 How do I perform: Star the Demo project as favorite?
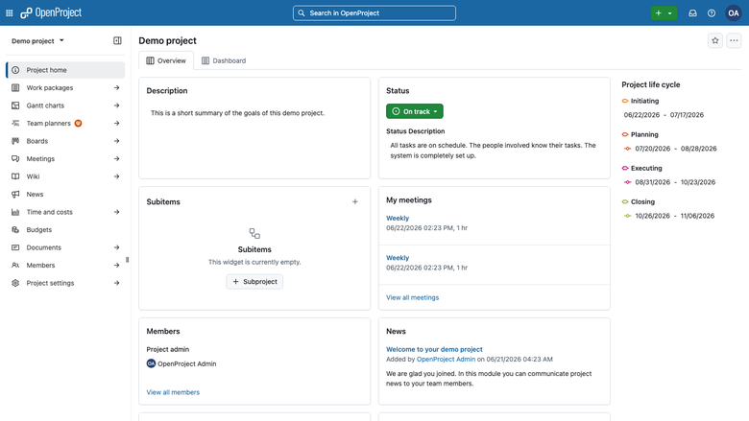pos(715,40)
